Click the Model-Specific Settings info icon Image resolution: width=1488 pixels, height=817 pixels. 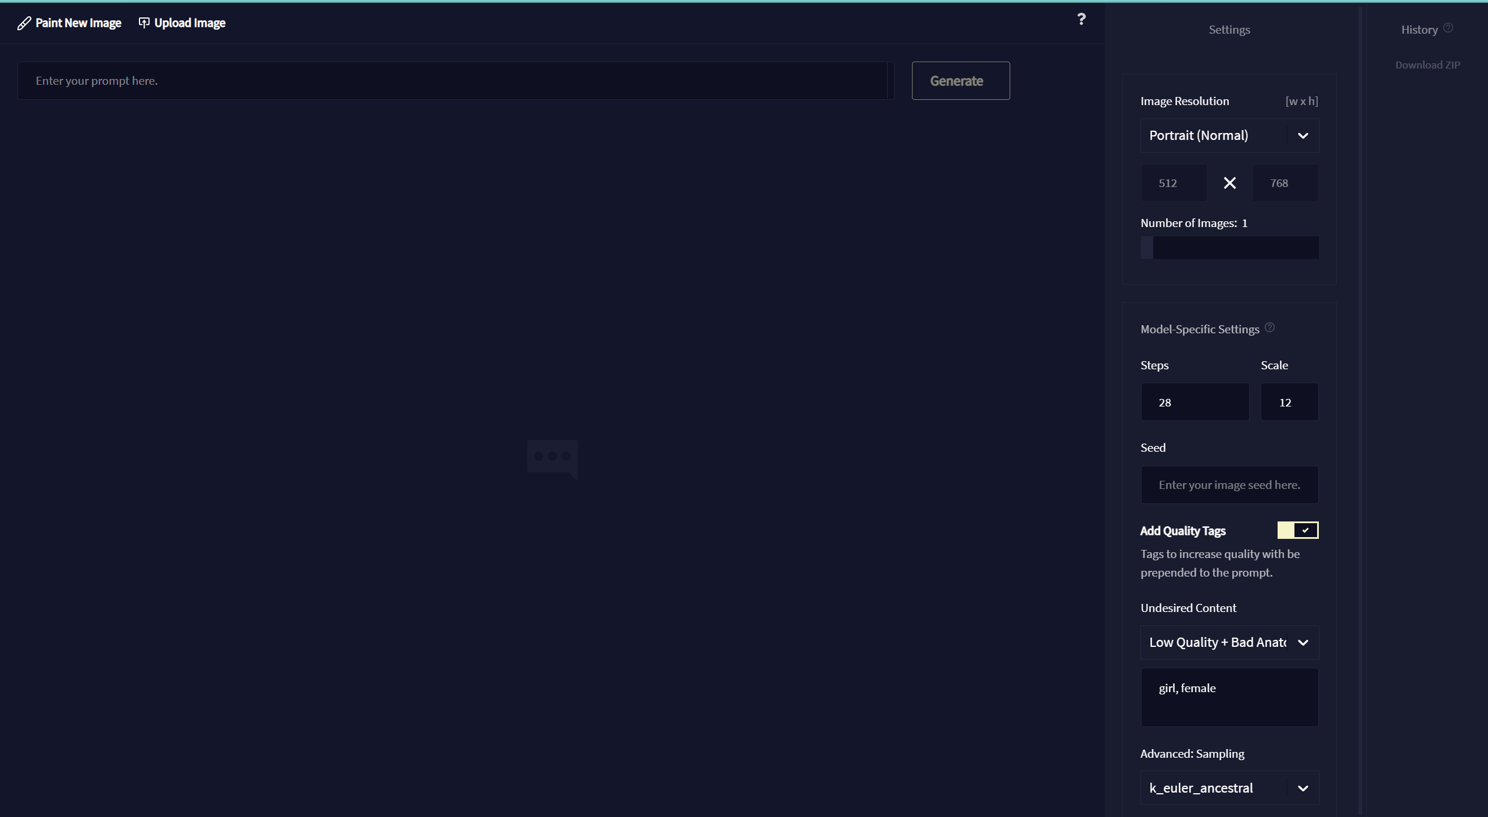(1270, 327)
